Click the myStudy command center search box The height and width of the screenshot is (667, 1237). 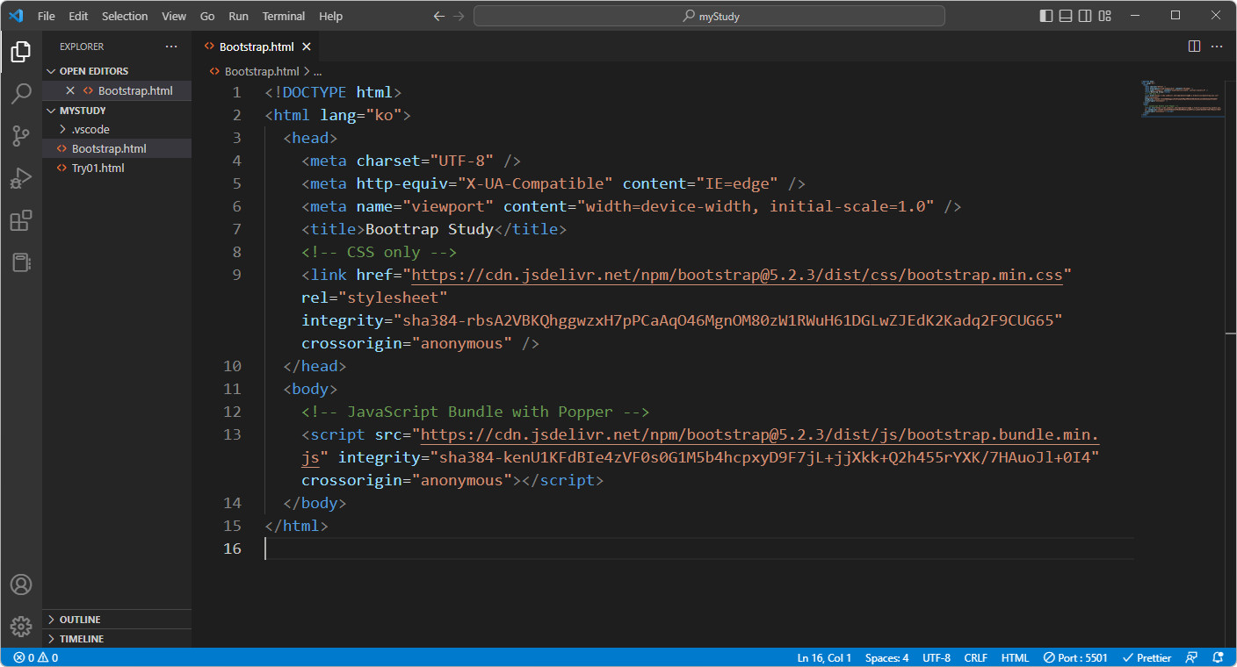pyautogui.click(x=709, y=16)
